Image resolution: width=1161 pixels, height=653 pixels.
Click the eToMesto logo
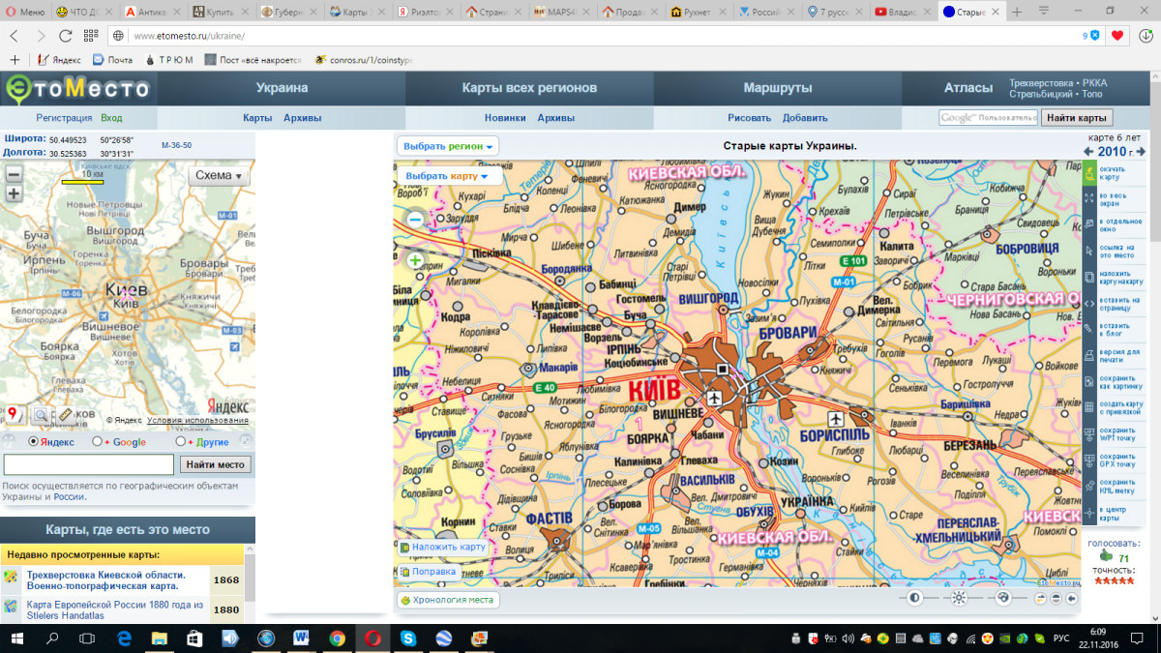coord(77,90)
